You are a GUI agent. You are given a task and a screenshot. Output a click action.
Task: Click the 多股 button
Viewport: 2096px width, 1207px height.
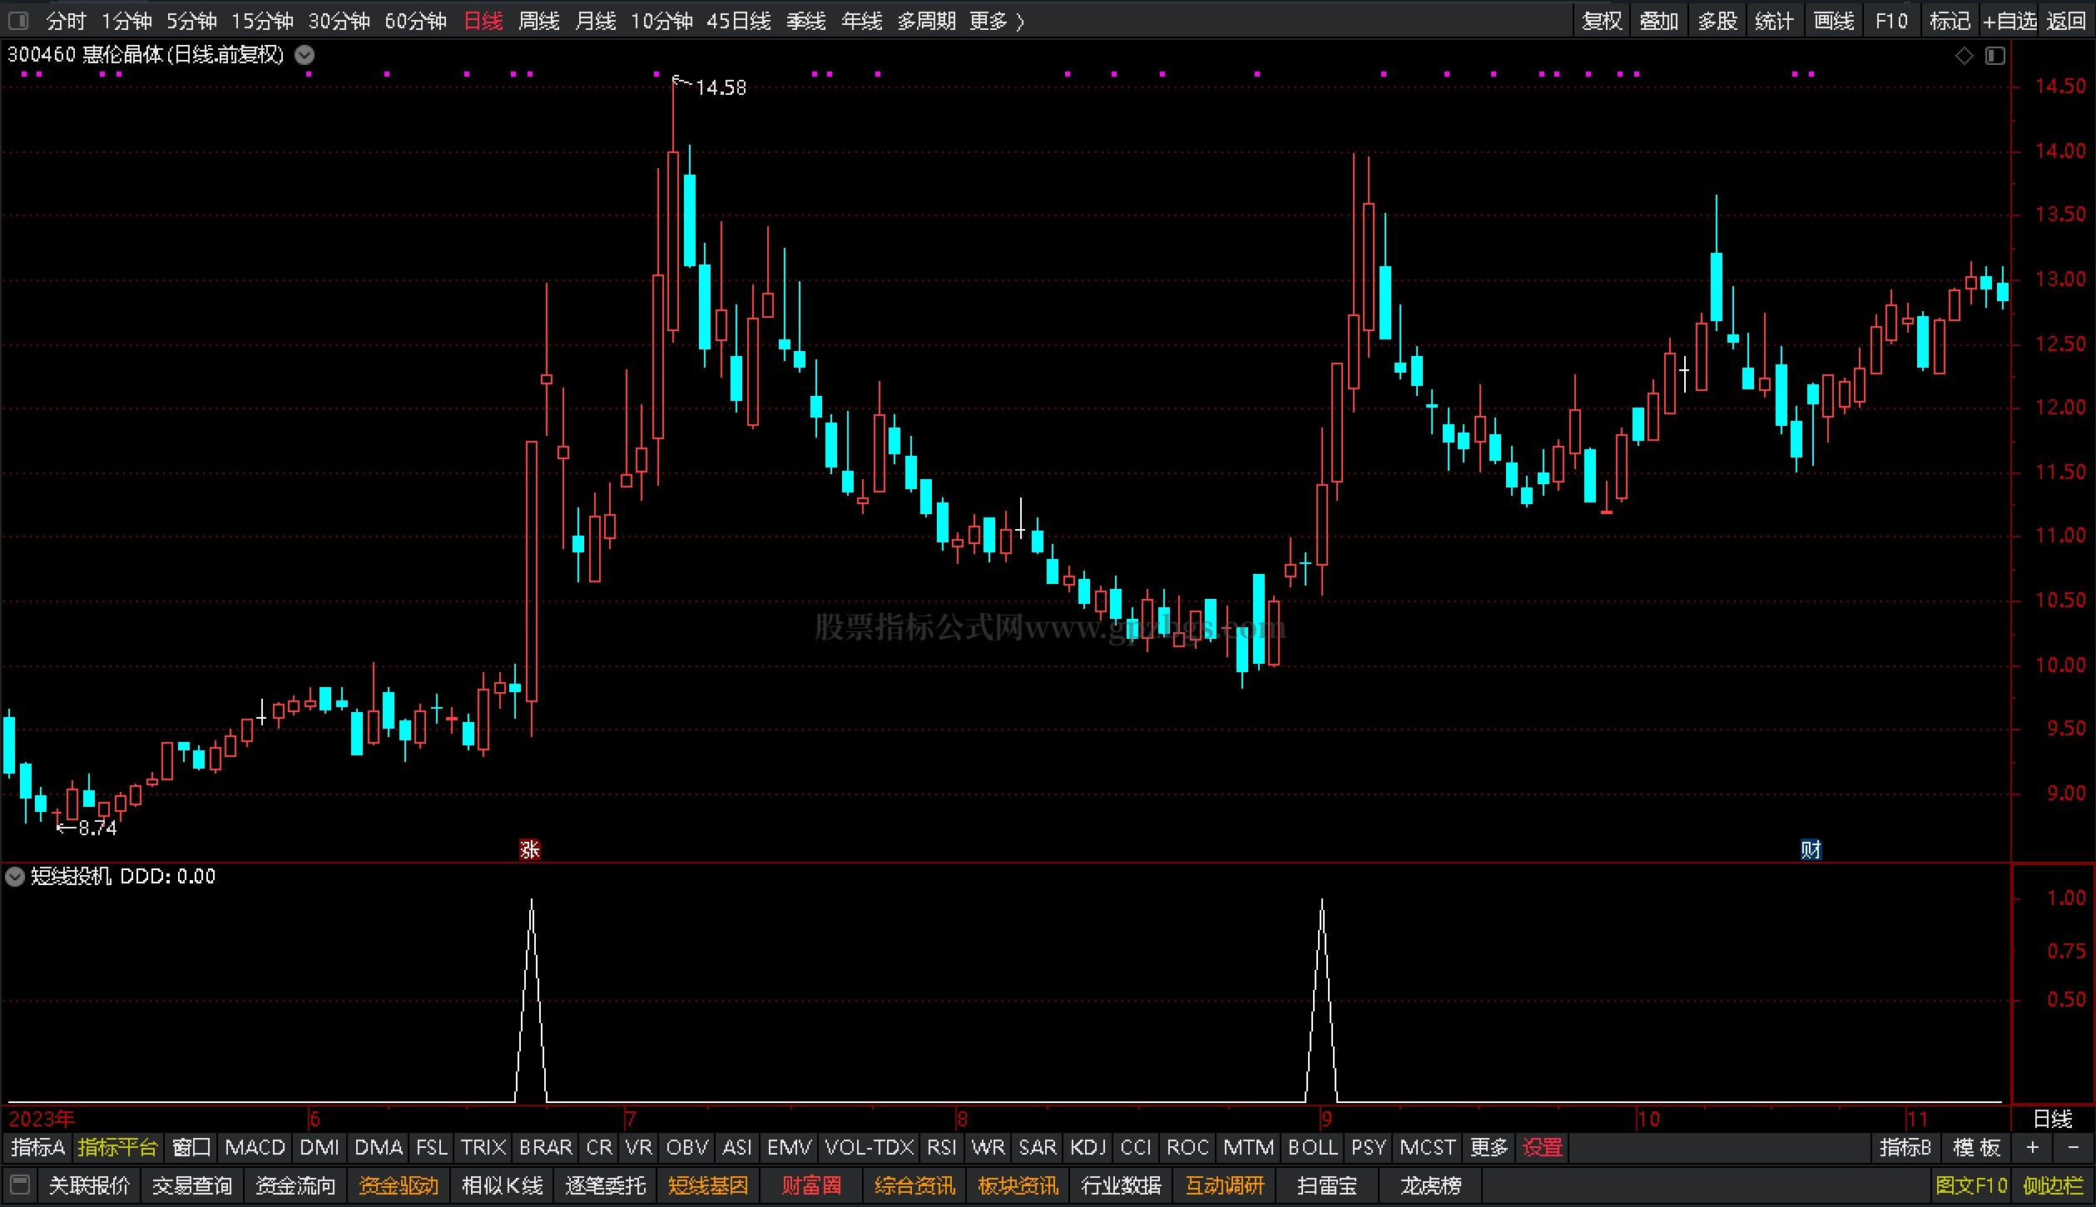tap(1717, 21)
